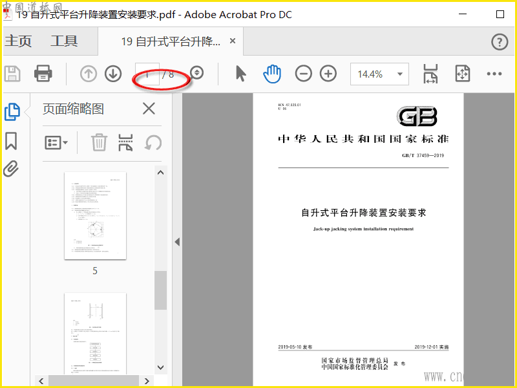
Task: Click horizontal scrollbar left arrow
Action: pos(41,381)
